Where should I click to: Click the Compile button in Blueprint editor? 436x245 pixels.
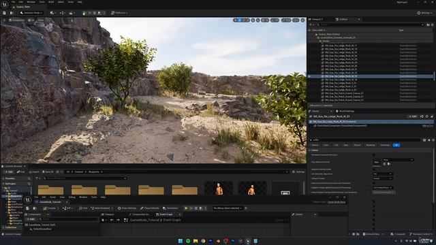pos(50,208)
